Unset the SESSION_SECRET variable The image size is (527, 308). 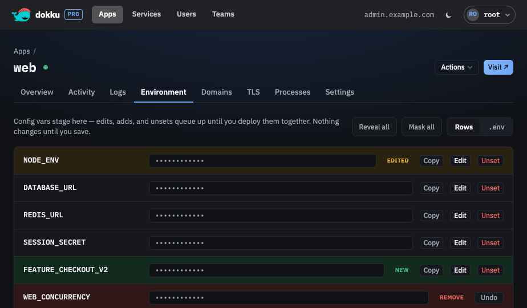point(490,243)
